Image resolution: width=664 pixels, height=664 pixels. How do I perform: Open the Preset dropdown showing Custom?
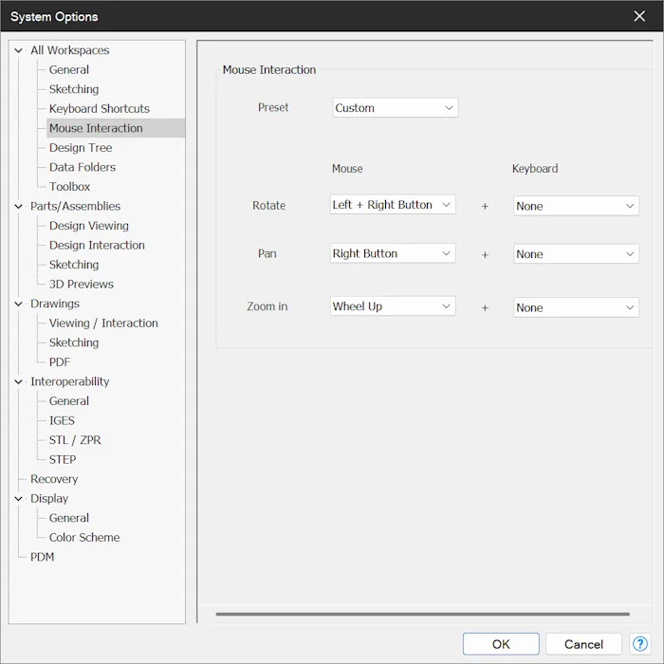coord(396,107)
